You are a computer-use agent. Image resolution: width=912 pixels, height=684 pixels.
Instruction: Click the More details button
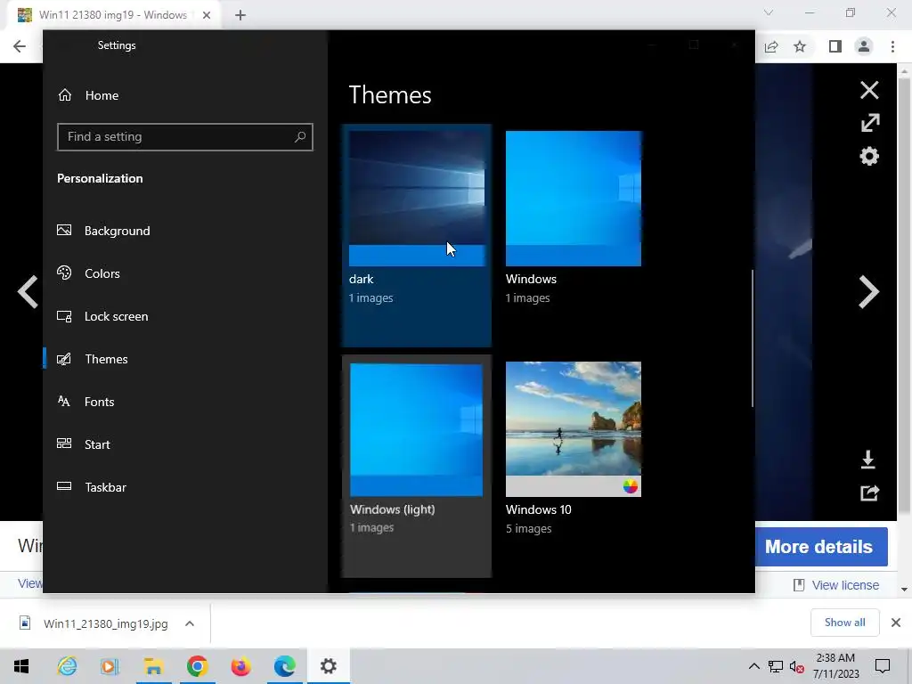coord(819,547)
